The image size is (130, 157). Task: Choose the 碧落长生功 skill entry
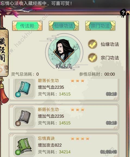point(64,89)
